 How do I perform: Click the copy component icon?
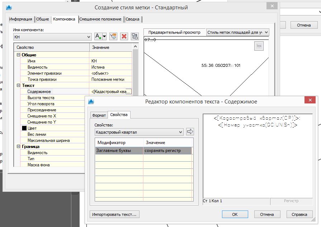coord(113,37)
